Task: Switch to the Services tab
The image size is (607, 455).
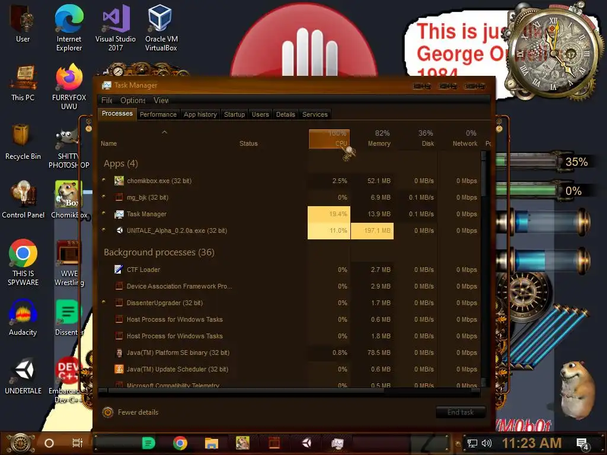Action: [315, 114]
